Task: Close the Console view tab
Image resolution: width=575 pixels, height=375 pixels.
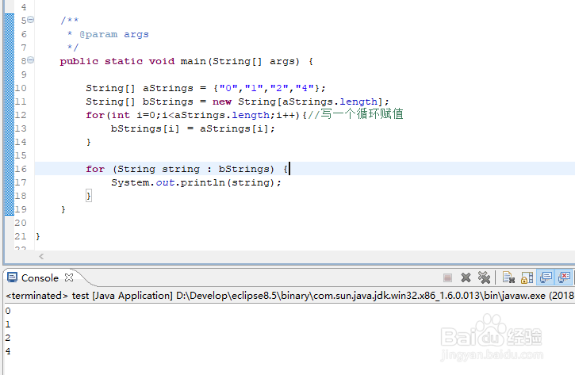Action: coord(69,277)
